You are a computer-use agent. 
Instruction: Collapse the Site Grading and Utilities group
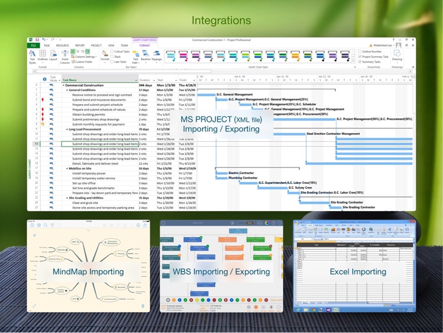coord(67,198)
